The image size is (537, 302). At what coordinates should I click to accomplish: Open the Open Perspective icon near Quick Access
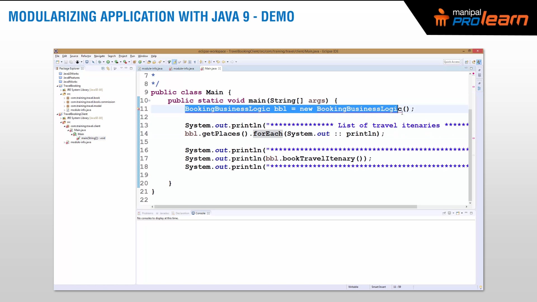(x=467, y=62)
